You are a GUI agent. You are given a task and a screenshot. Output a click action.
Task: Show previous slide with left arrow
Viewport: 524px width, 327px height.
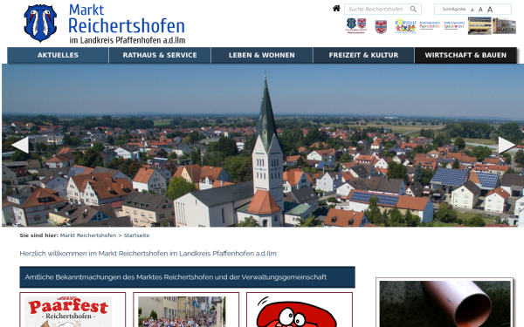pyautogui.click(x=20, y=145)
